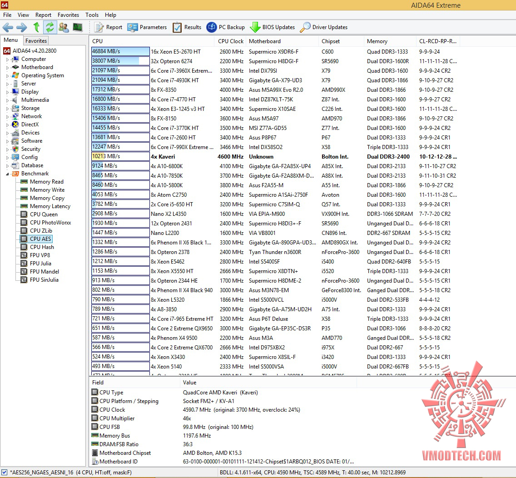Open the File menu
Viewport: 516px width, 478px height.
[x=7, y=15]
